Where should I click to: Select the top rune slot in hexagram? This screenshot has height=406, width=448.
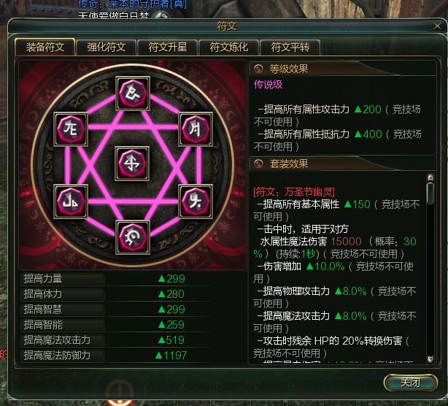pyautogui.click(x=133, y=93)
